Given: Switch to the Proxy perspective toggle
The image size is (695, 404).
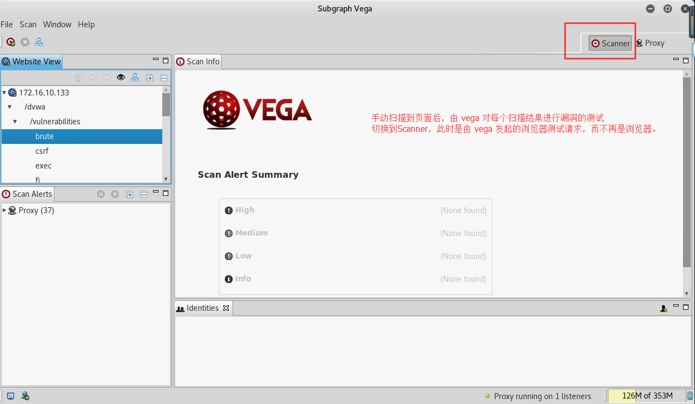Looking at the screenshot, I should click(x=650, y=43).
